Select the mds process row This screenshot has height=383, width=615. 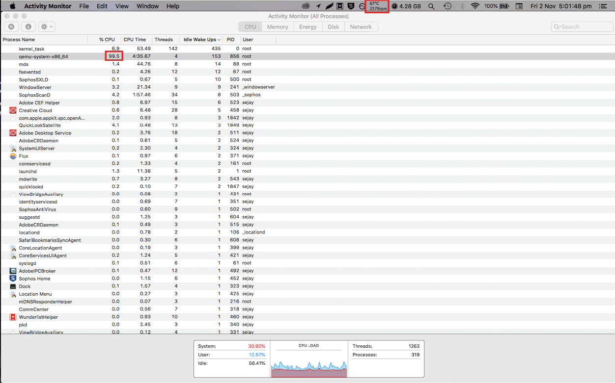[x=307, y=64]
